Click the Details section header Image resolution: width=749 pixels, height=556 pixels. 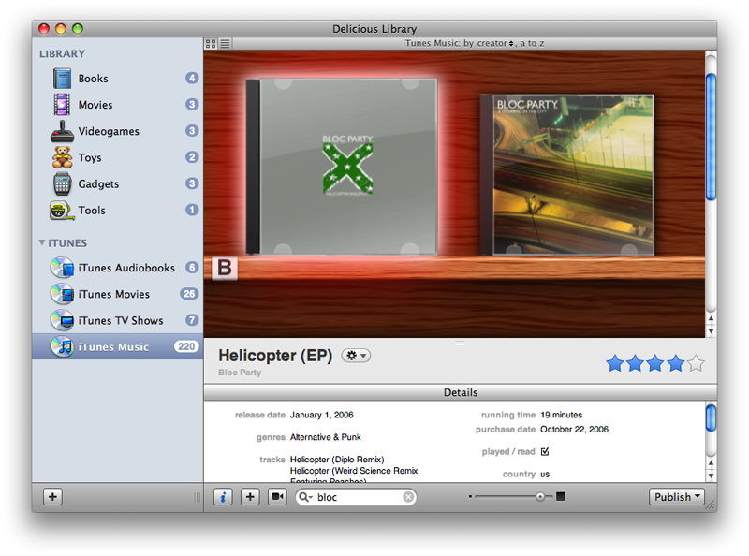(x=460, y=392)
